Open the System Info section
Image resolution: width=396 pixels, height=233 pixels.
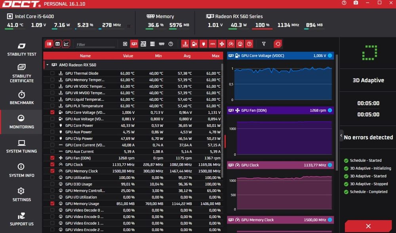[21, 170]
